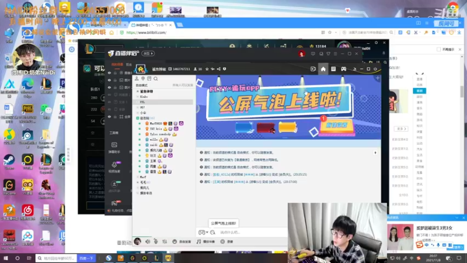Open audio mixer sliders icon in YY bottom bar
This screenshot has height=263, width=467.
165,241
